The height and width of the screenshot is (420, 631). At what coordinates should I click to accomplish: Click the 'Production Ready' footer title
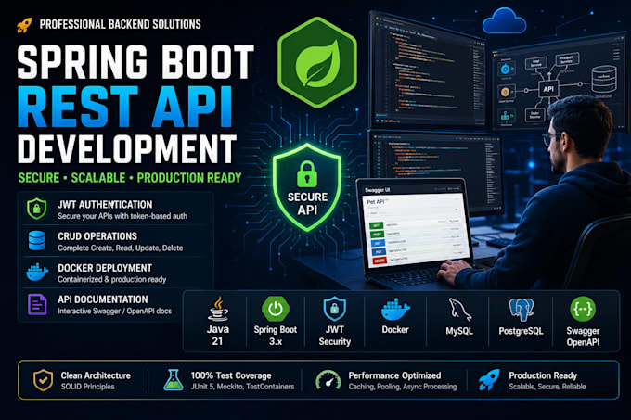(x=543, y=375)
